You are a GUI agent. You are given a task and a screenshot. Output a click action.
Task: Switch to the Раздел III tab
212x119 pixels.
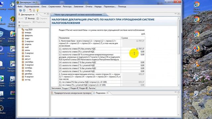[83, 88]
